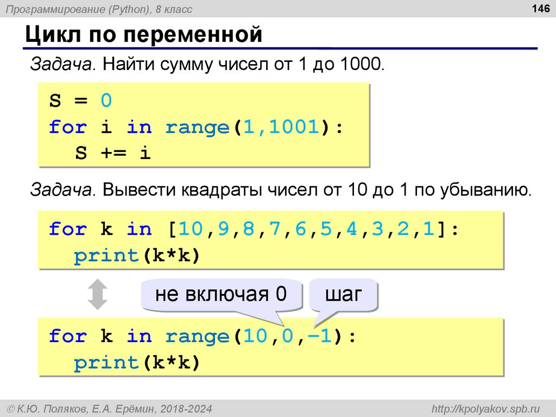Image resolution: width=556 pixels, height=417 pixels.
Task: Click the last "print(k*k)" under the range loop
Action: pyautogui.click(x=137, y=362)
